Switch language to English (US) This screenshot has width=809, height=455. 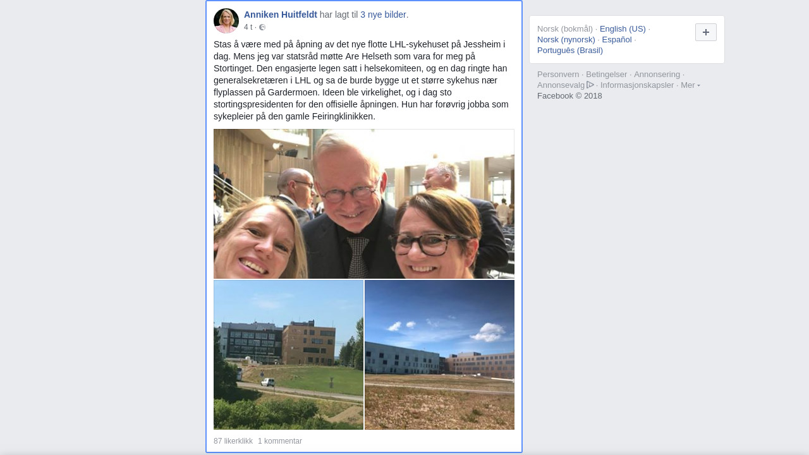pos(623,29)
